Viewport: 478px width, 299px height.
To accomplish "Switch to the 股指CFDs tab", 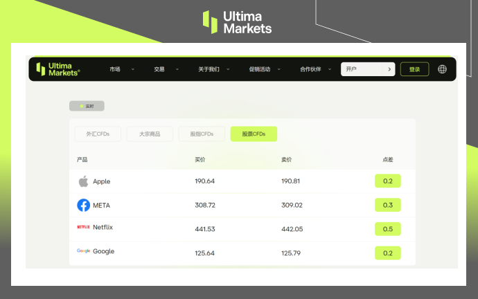I will pyautogui.click(x=202, y=134).
